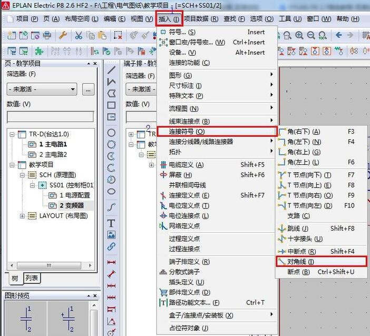This screenshot has width=370, height=336.
Task: Select the ellipse drawing tool
Action: (x=111, y=191)
